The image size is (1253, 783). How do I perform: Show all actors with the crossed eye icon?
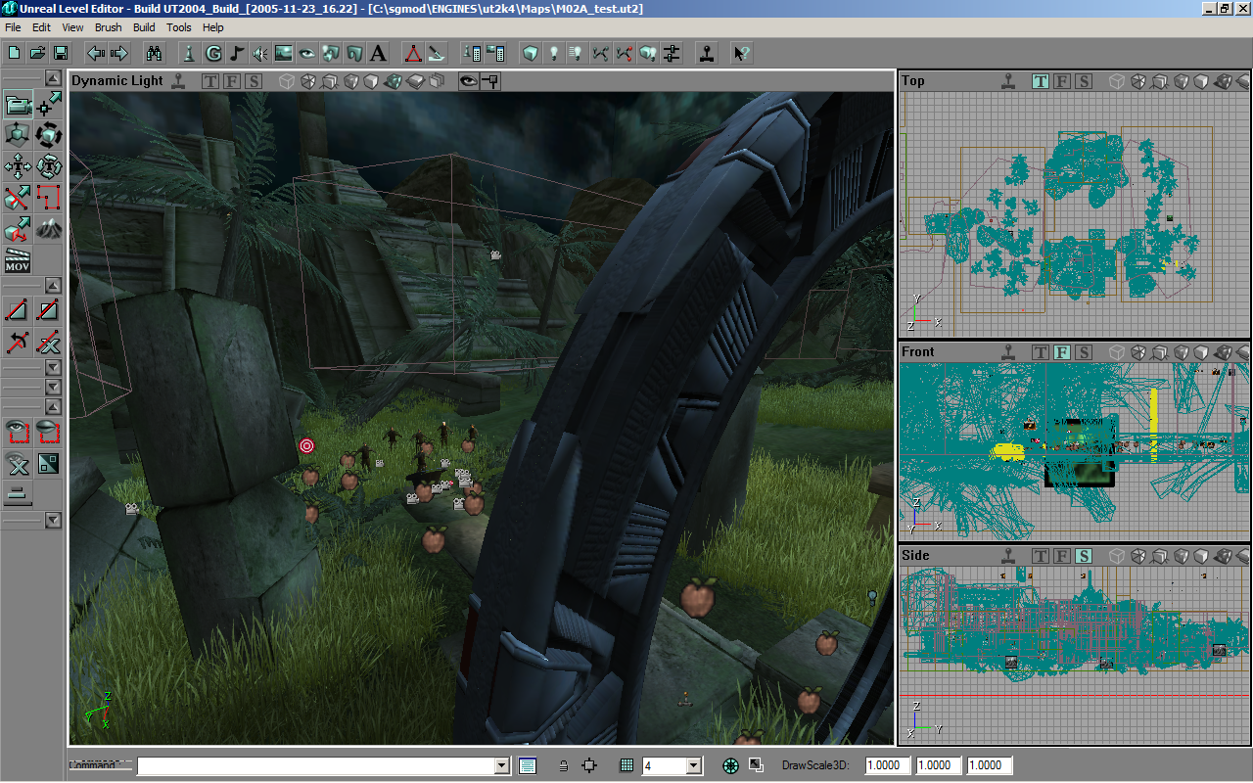tap(18, 462)
